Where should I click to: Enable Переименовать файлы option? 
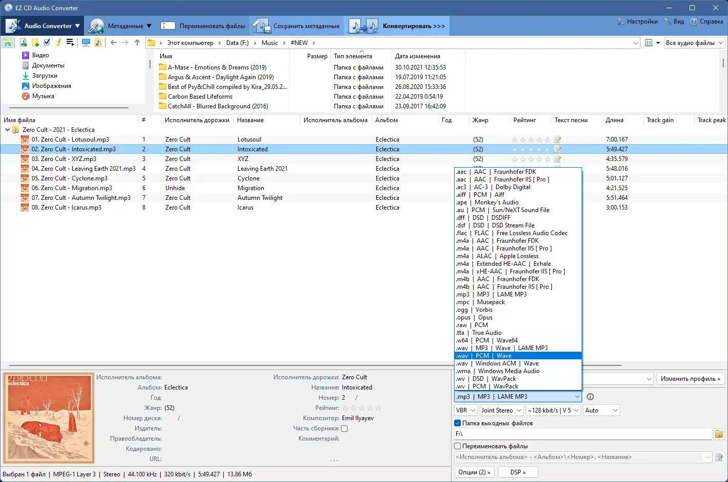[x=457, y=446]
